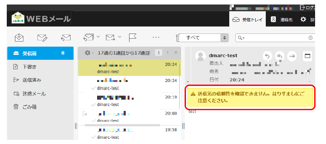Click the dmarc-test subject heading in the preview

pyautogui.click(x=223, y=56)
